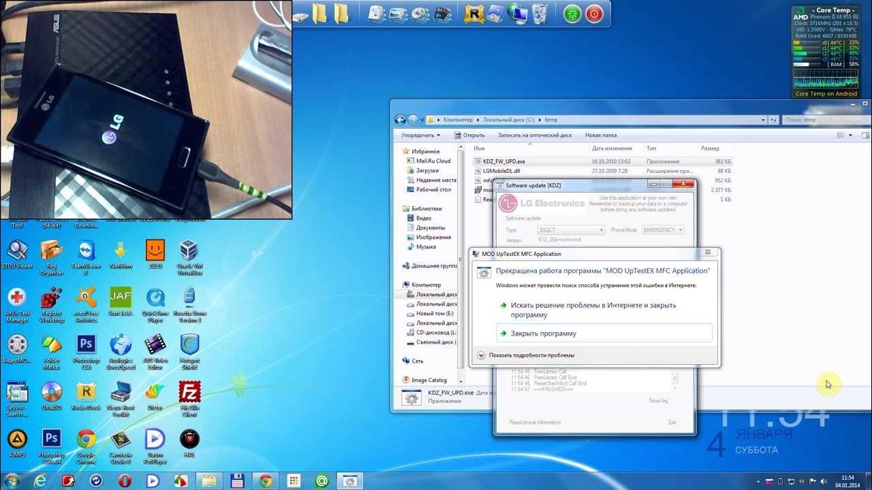The width and height of the screenshot is (872, 490).
Task: Click the green icon in top dock
Action: (x=572, y=14)
